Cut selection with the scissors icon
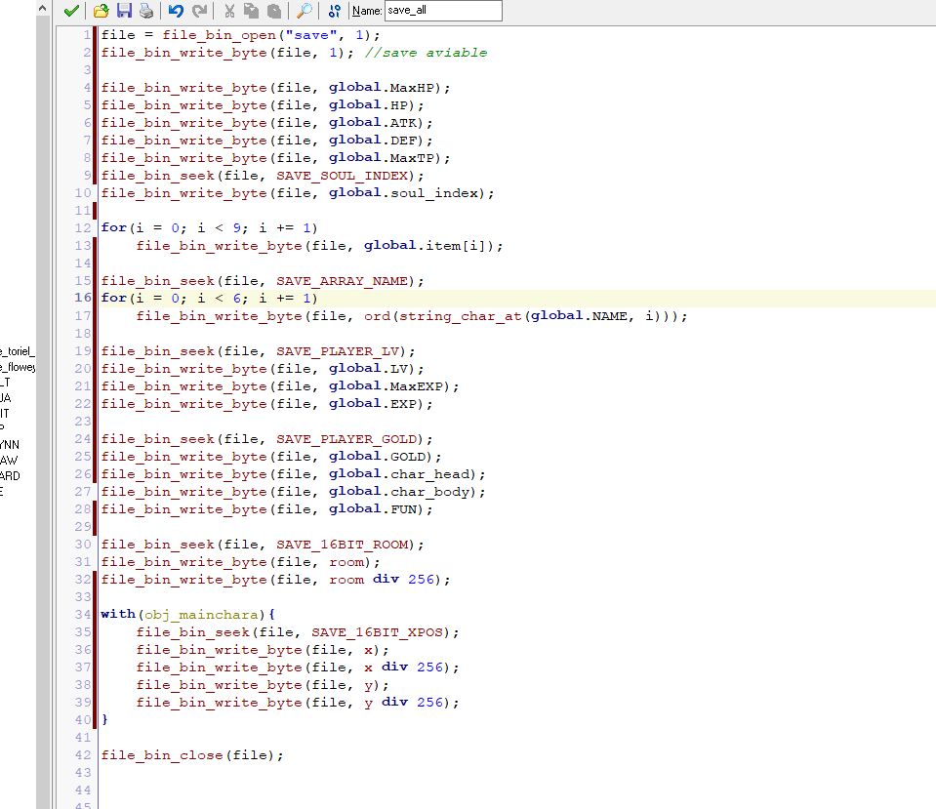The image size is (936, 809). click(229, 11)
